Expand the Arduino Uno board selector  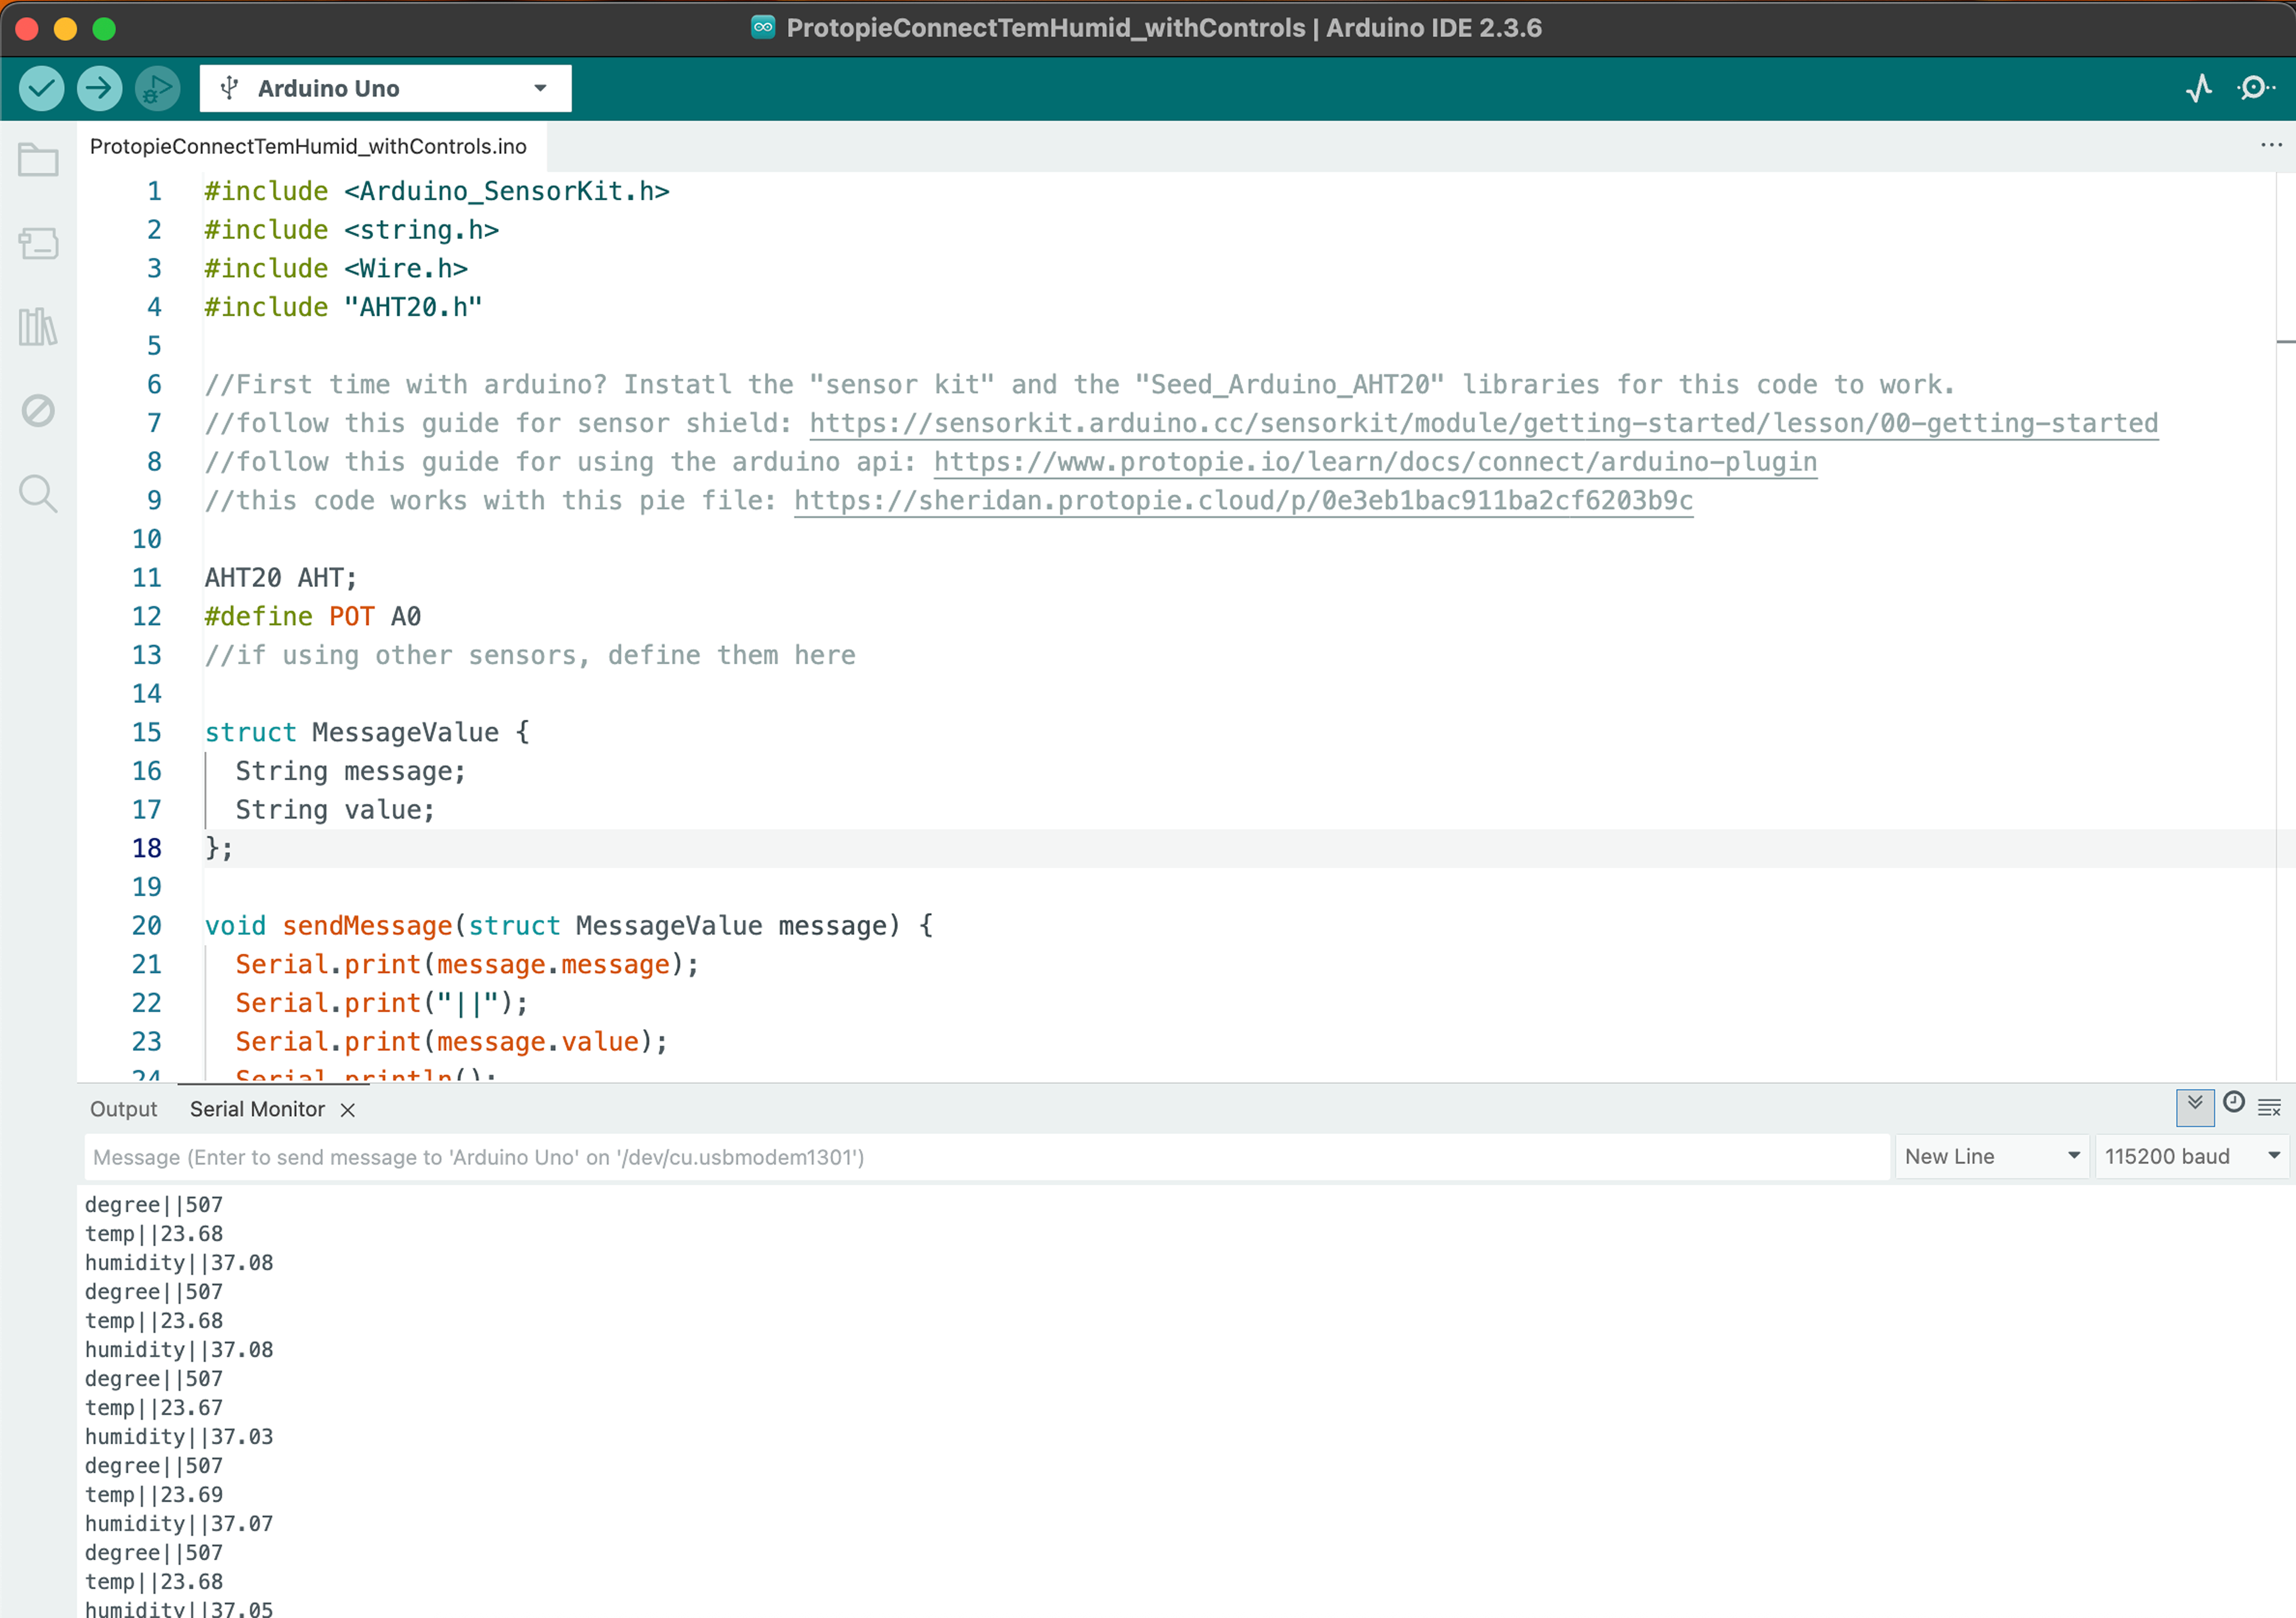tap(385, 89)
